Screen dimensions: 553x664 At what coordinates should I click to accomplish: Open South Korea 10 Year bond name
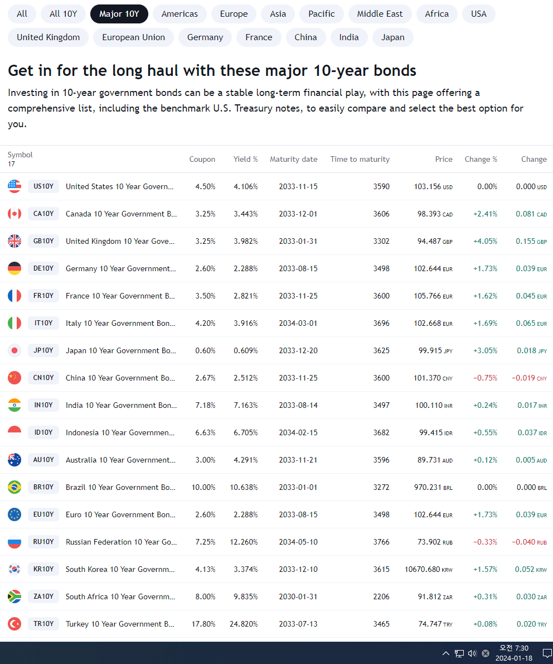(x=120, y=570)
